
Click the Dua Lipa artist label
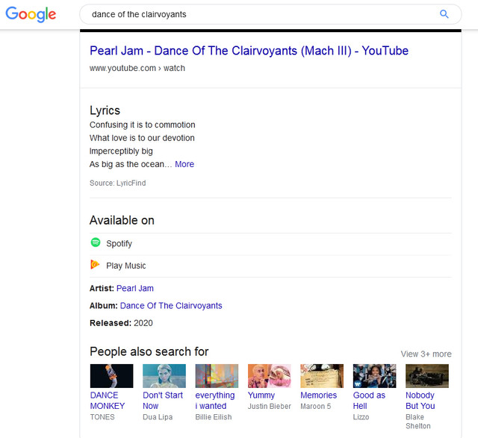pos(158,417)
